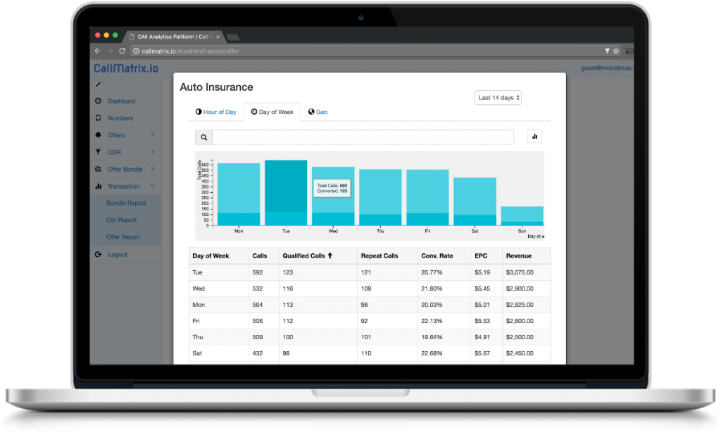The image size is (721, 437).
Task: Select the CDR filter icon
Action: pyautogui.click(x=99, y=151)
